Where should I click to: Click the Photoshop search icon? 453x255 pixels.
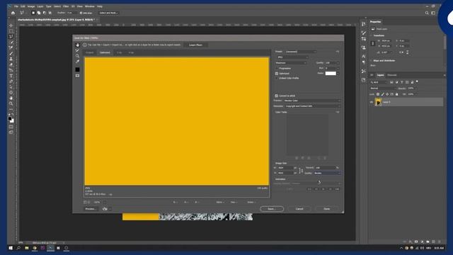click(427, 13)
